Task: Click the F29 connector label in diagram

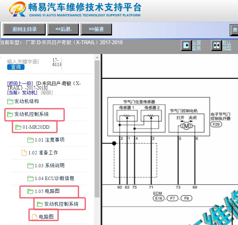Action: 216,125
